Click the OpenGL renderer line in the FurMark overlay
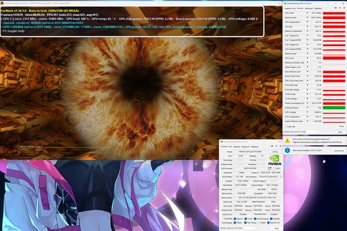The height and width of the screenshot is (231, 347). (x=42, y=23)
